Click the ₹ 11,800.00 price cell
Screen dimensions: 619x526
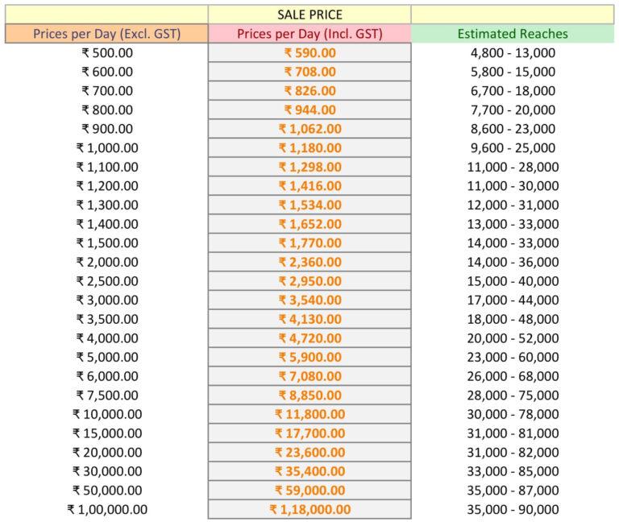tap(309, 414)
